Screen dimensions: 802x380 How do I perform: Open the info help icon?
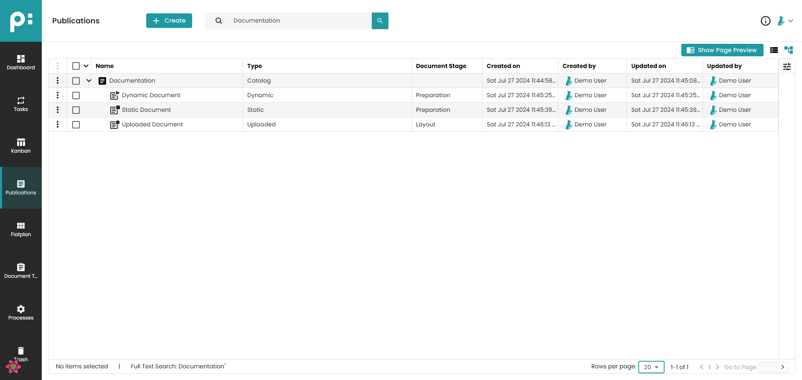coord(765,21)
